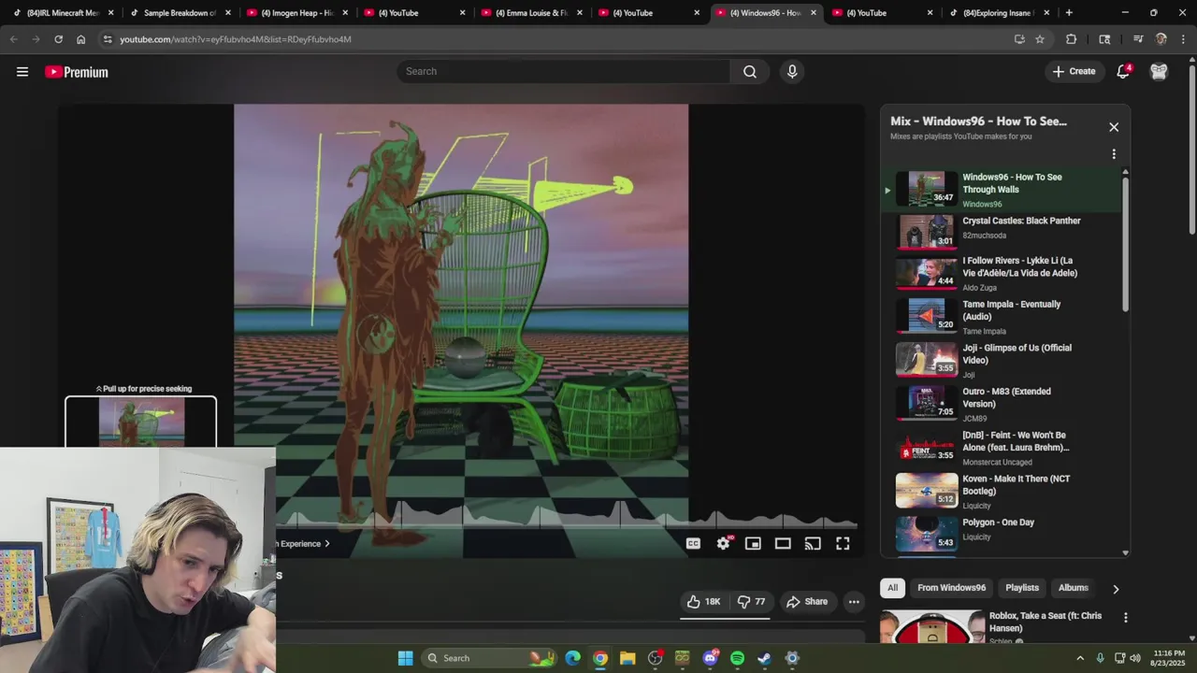Switch to the Exploring Insane tab

click(x=999, y=13)
